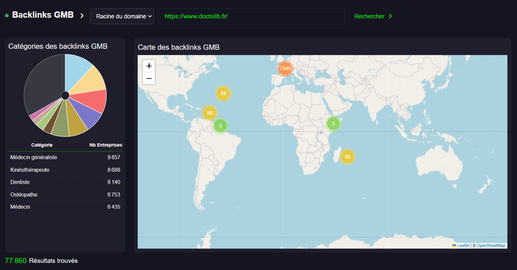Open the OpenStreetMap attribution link

pyautogui.click(x=491, y=246)
